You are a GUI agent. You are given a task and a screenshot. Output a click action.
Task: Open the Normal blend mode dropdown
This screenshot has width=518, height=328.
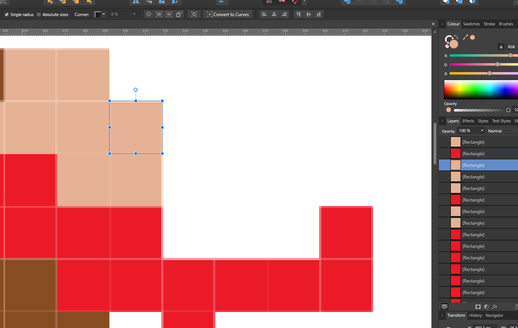coord(502,131)
